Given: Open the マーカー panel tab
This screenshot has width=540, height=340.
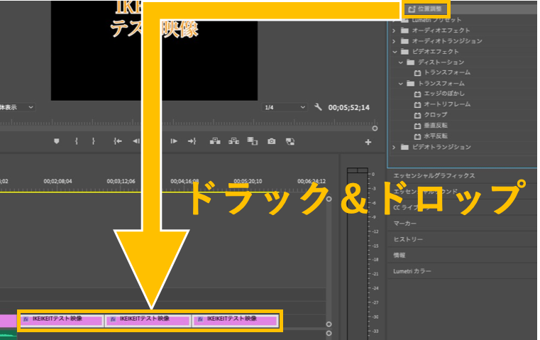Looking at the screenshot, I should 404,224.
